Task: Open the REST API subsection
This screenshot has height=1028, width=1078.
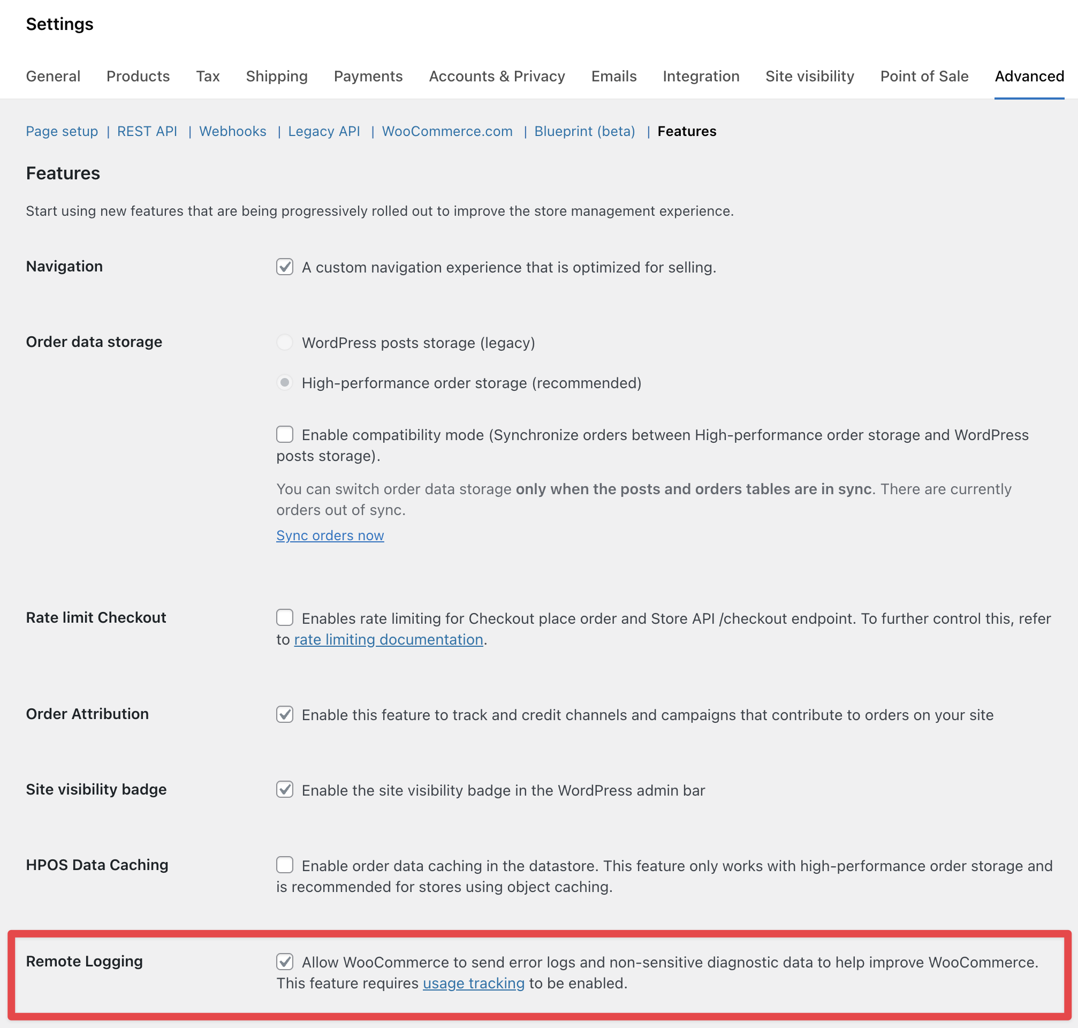Action: point(147,132)
